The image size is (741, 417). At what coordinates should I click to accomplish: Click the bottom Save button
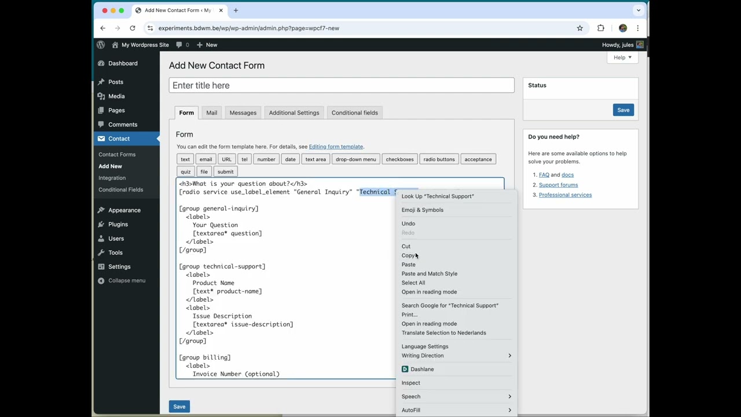tap(179, 407)
